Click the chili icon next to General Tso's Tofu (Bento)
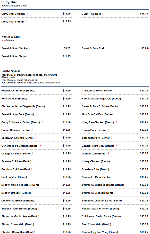Viewport: 150px width, 234px height. 116,145
